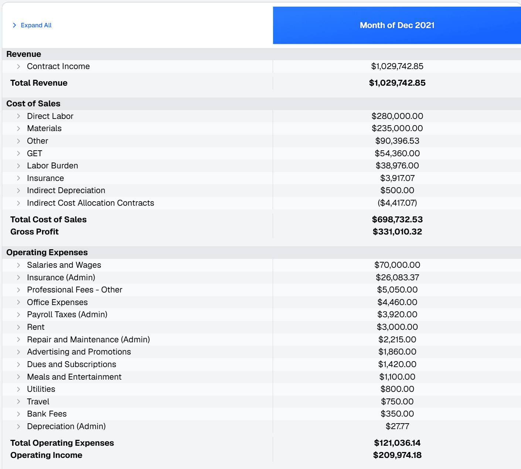Click the Utilities amount $800.00
The width and height of the screenshot is (521, 469).
(397, 389)
